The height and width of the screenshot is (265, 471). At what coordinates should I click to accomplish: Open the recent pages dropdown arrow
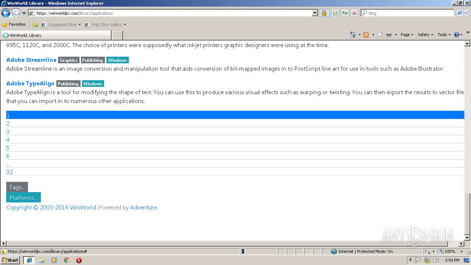[x=24, y=13]
